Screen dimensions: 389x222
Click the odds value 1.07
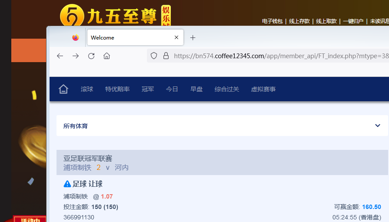tap(107, 197)
